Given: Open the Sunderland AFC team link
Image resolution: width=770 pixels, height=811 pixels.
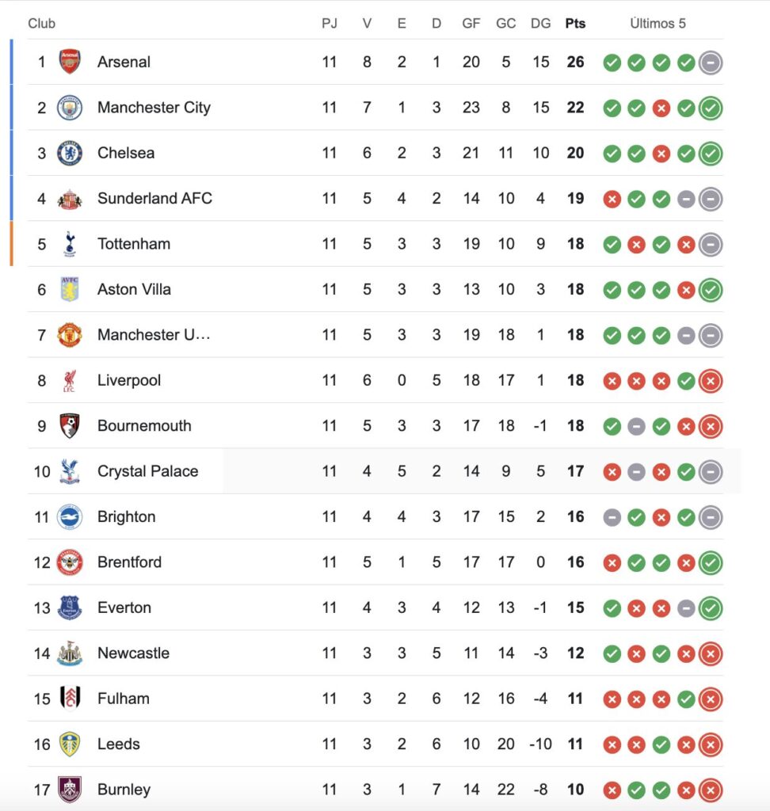Looking at the screenshot, I should pyautogui.click(x=154, y=199).
